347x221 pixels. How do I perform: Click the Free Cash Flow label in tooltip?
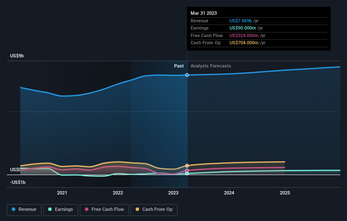[207, 35]
